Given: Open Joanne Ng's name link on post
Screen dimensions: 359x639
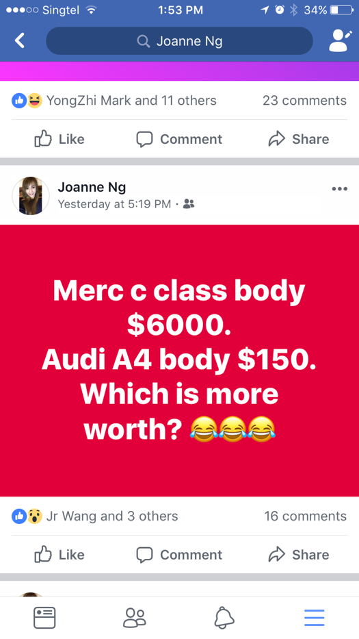Looking at the screenshot, I should tap(92, 187).
